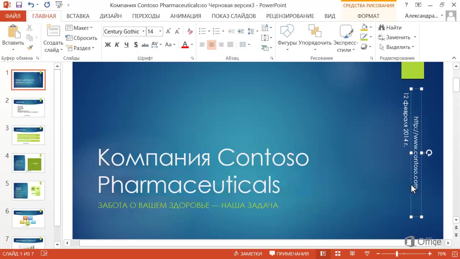Switch to reading view in status bar
Image resolution: width=460 pixels, height=259 pixels.
352,254
